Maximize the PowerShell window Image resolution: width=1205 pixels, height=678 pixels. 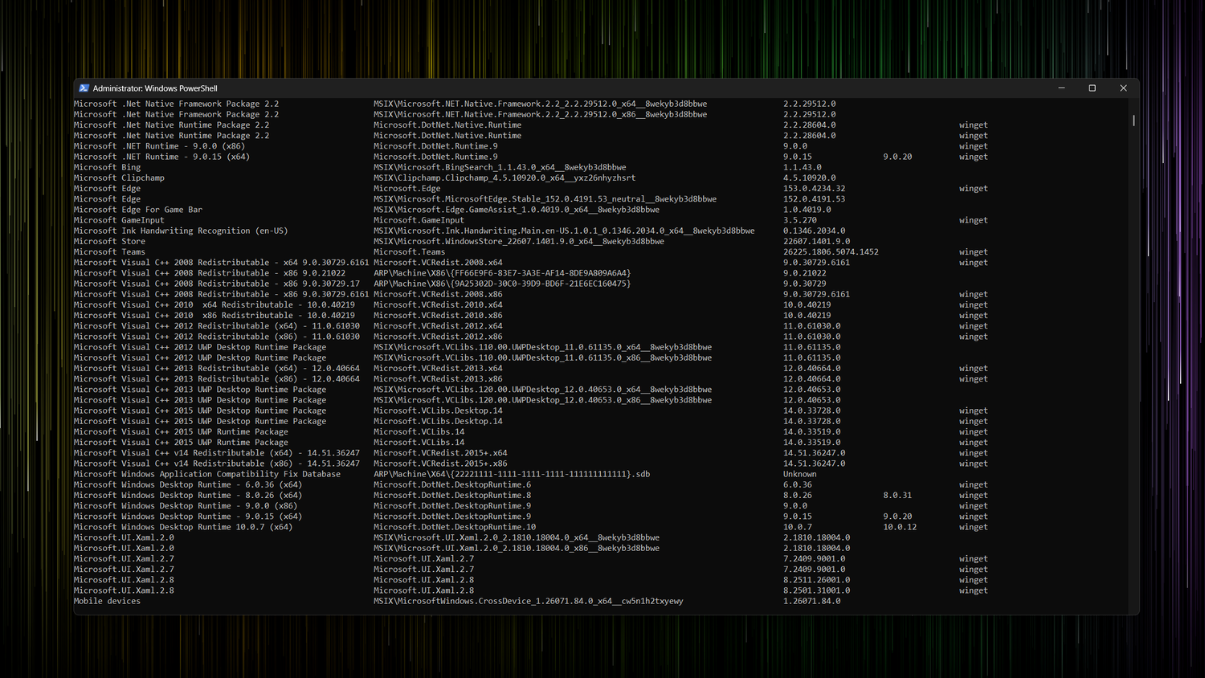coord(1093,88)
